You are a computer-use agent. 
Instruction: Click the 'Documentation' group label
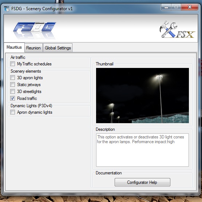click(x=109, y=173)
